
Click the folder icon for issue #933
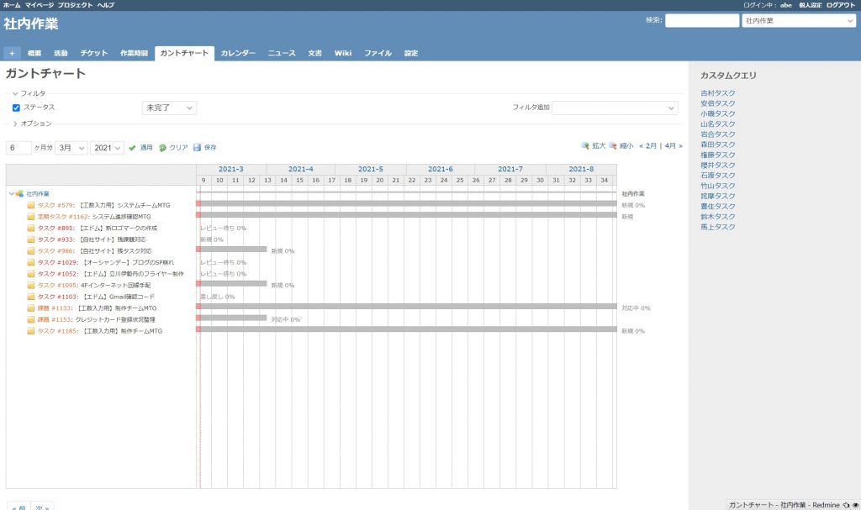(31, 240)
